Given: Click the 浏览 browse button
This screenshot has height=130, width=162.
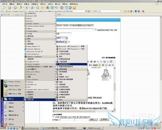Looking at the screenshot, I should pos(93,119).
